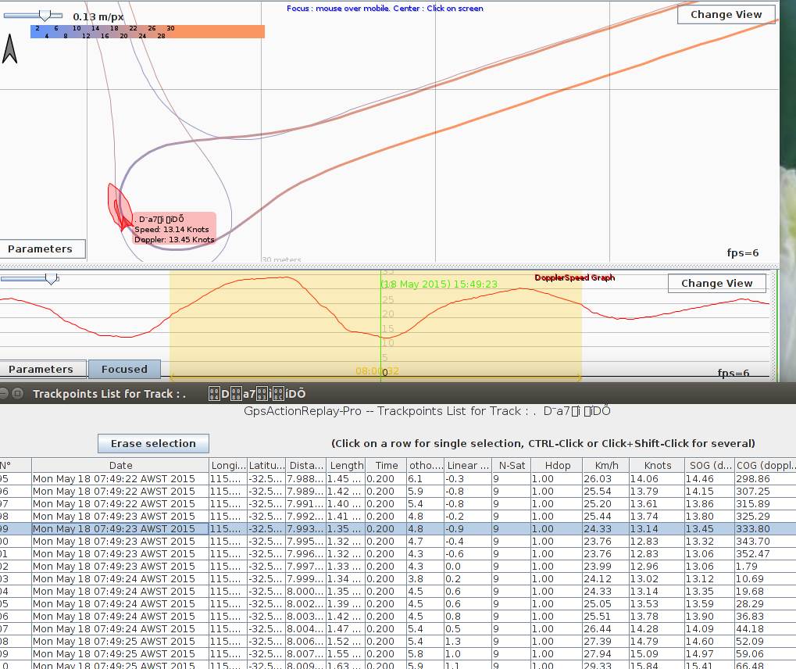The image size is (796, 669).
Task: Click the Erase selection button
Action: tap(153, 444)
